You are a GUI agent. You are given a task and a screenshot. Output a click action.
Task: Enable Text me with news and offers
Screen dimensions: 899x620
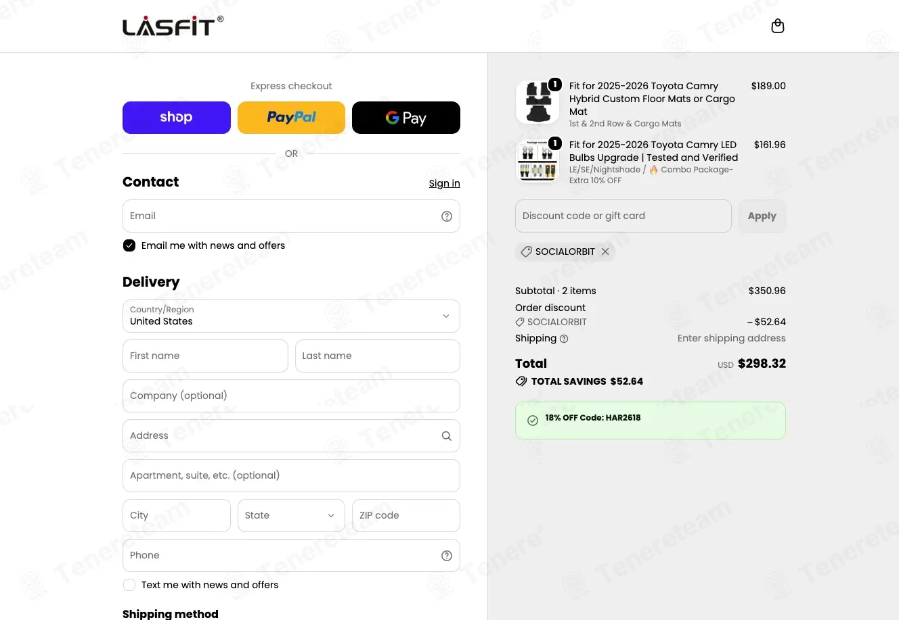[x=129, y=585]
